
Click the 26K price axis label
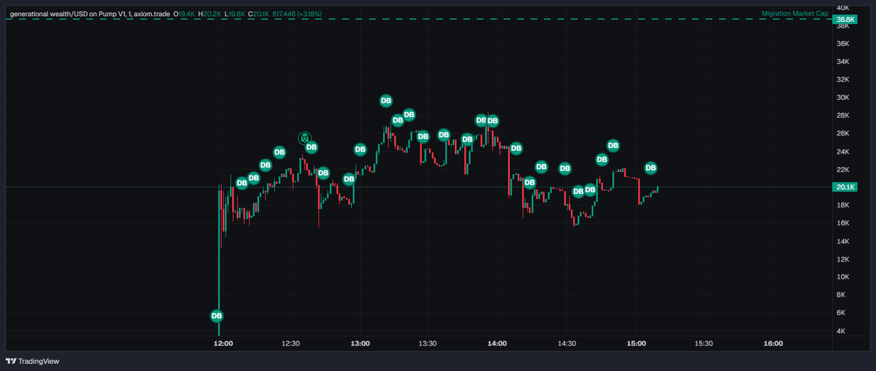[843, 133]
